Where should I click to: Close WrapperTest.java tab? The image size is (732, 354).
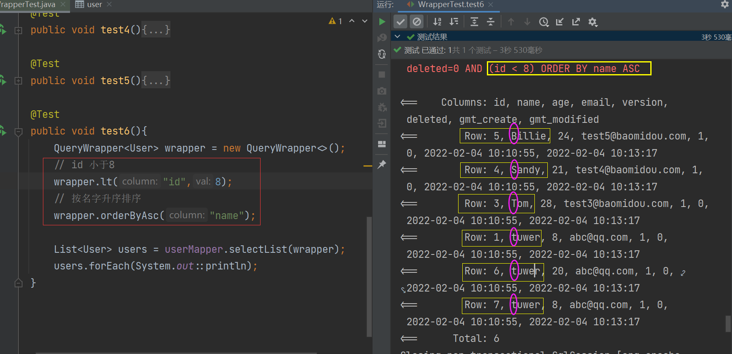coord(63,4)
